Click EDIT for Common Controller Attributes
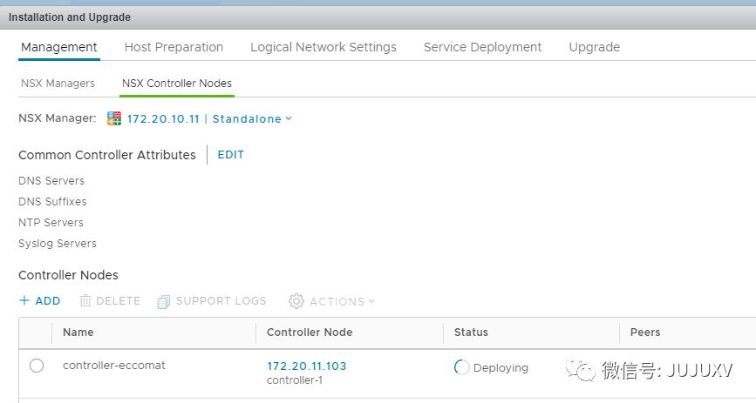The width and height of the screenshot is (756, 403). [x=230, y=155]
